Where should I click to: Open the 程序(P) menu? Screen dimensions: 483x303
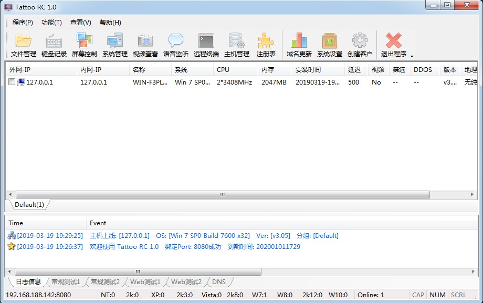click(x=23, y=22)
